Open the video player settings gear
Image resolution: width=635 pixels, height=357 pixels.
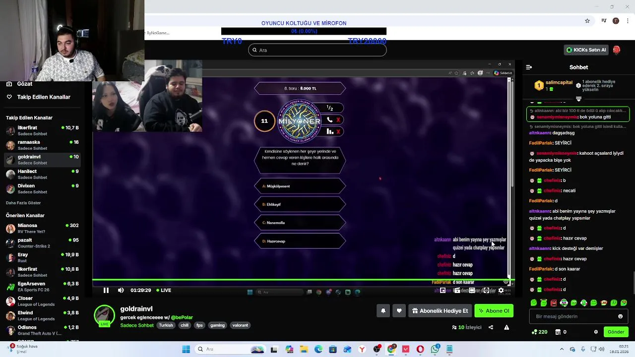coord(501,291)
